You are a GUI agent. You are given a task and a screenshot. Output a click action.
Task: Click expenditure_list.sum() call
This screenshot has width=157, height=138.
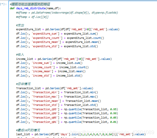(x=81, y=34)
